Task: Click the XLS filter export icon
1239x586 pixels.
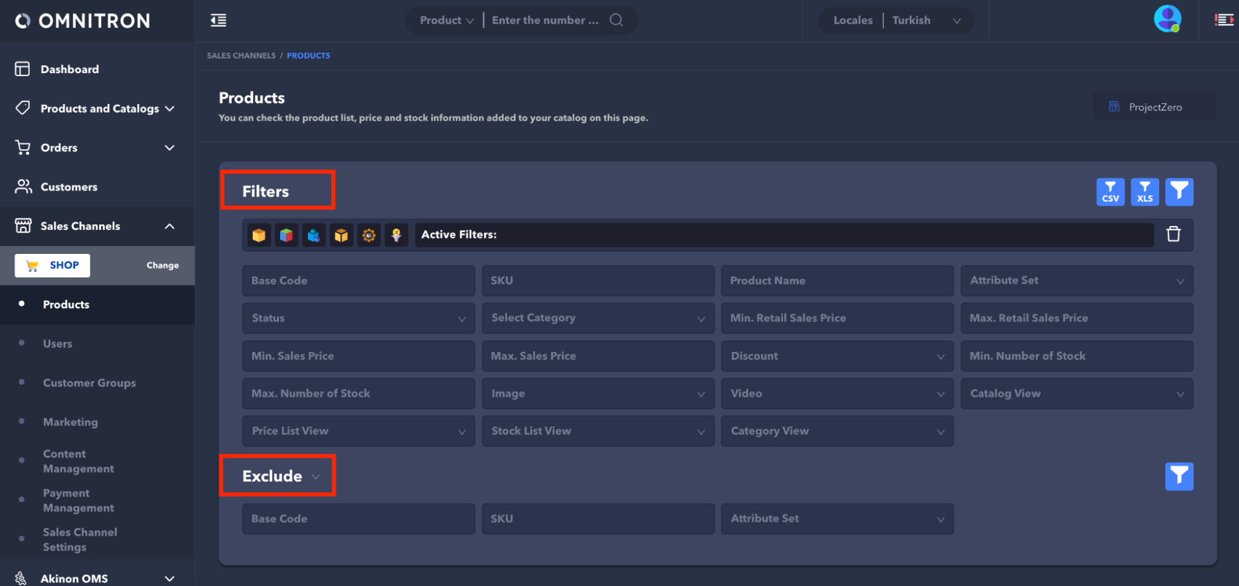Action: 1144,192
